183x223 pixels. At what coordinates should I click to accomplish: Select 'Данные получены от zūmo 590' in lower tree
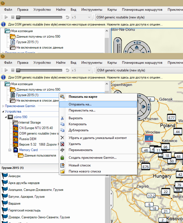(x=38, y=89)
